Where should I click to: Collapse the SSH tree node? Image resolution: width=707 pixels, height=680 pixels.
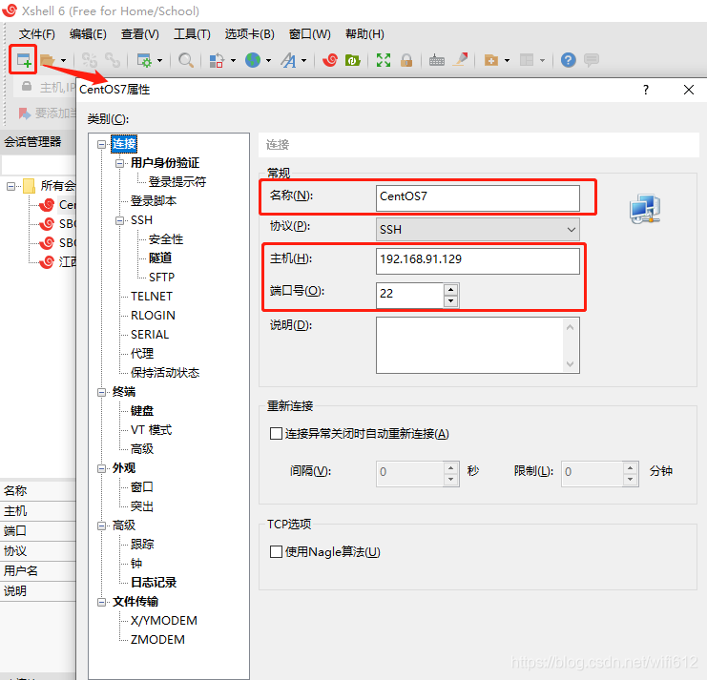(x=119, y=220)
